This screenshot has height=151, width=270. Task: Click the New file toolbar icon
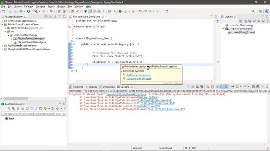(x=3, y=11)
